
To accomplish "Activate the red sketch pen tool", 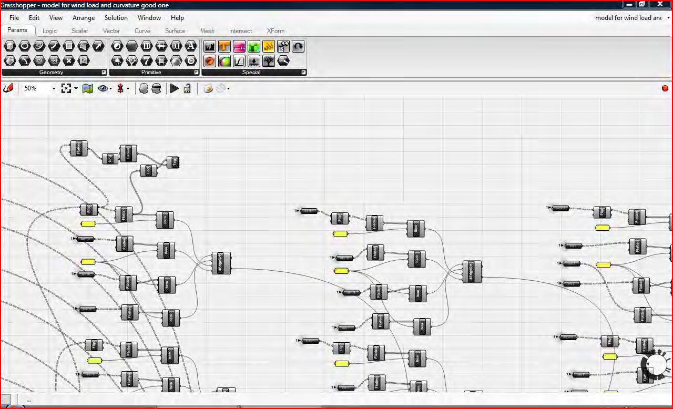I will pyautogui.click(x=8, y=88).
